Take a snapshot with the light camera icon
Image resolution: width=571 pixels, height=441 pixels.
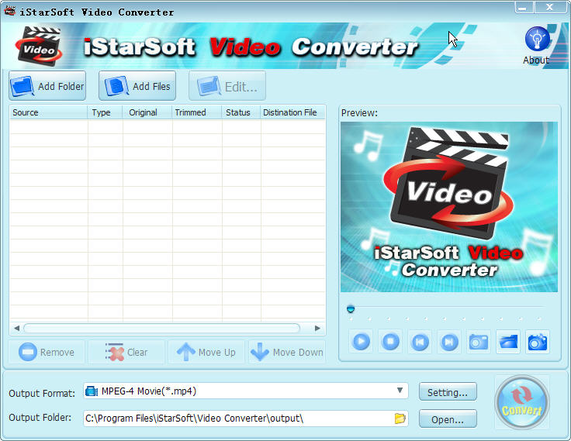pyautogui.click(x=479, y=342)
